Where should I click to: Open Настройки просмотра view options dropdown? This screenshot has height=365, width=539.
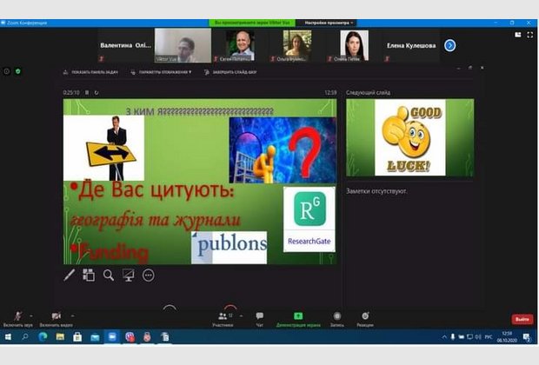tap(329, 23)
